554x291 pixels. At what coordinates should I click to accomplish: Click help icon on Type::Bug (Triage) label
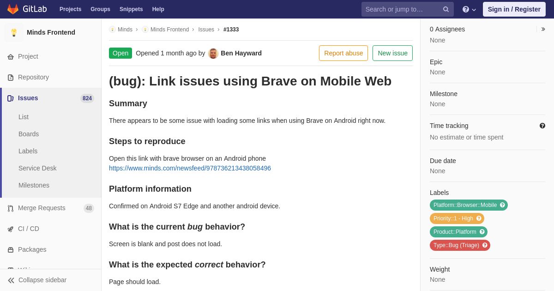pos(485,245)
